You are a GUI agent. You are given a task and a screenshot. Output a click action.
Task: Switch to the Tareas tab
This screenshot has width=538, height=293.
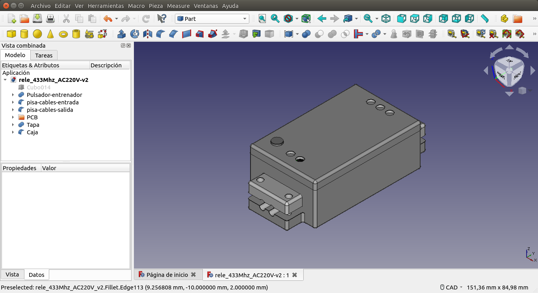point(44,55)
